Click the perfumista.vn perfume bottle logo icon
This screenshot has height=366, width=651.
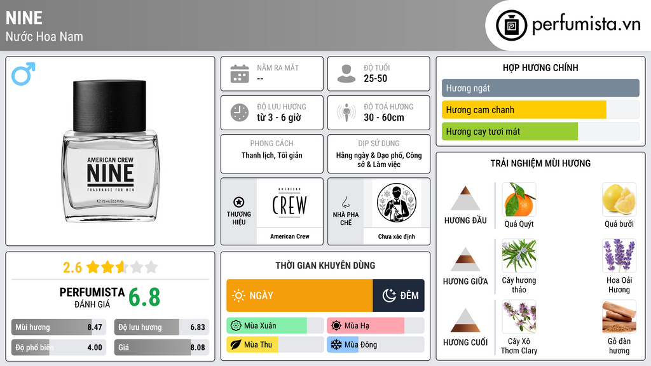click(511, 25)
